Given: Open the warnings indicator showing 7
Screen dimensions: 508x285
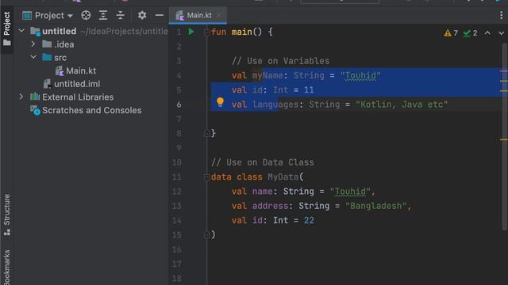Looking at the screenshot, I should tap(451, 33).
